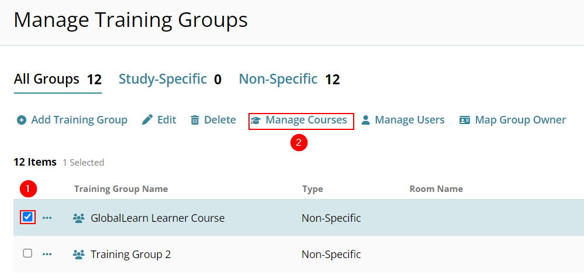Open ellipsis menu for GlobalLearn Learner Course

[47, 218]
